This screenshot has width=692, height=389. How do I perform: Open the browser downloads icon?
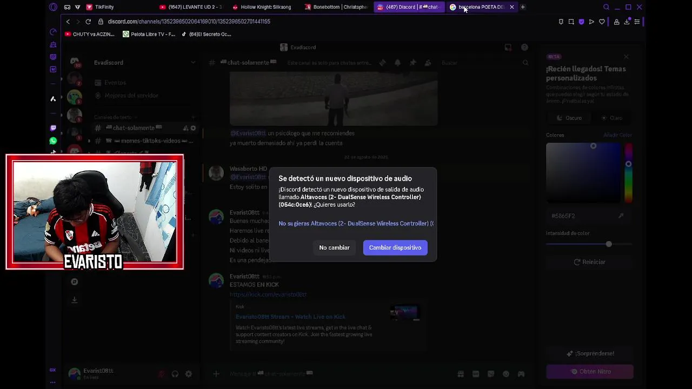click(627, 22)
